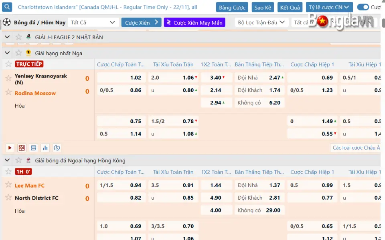Click the Cược Xiên May Mắn button
Image resolution: width=385 pixels, height=240 pixels.
coord(195,22)
